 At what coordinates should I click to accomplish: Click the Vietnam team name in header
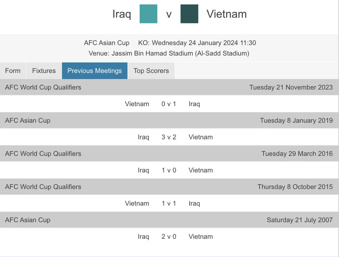226,14
